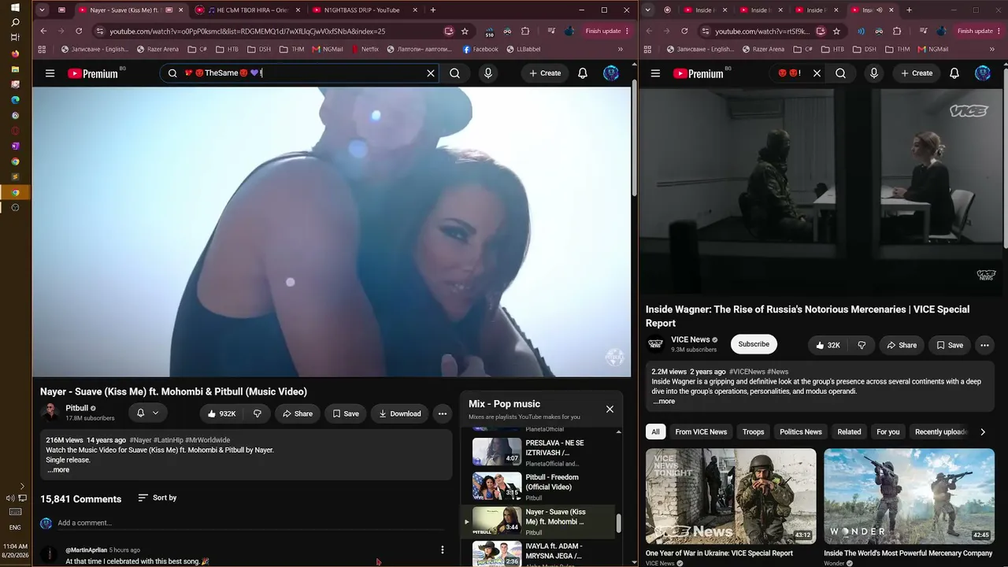Open One Year of War in Ukraine thumbnail
The image size is (1008, 567).
click(x=731, y=496)
